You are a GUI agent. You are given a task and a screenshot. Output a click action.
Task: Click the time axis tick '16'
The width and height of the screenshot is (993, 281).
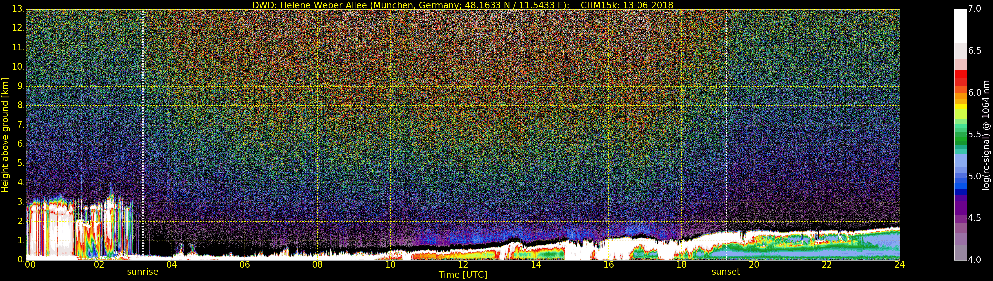609,265
